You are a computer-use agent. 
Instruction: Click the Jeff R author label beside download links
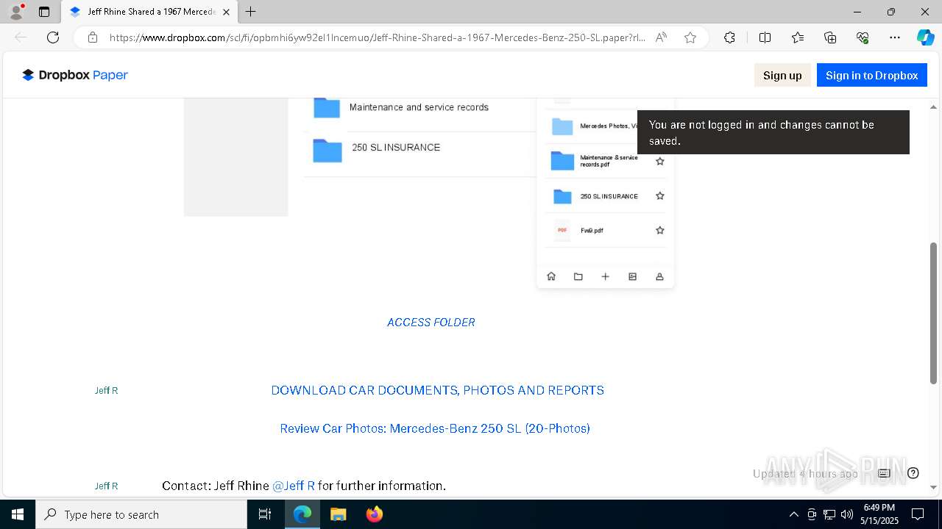pos(106,390)
